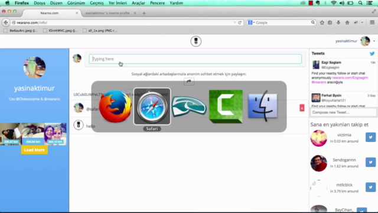Go to the home page icon
Image resolution: width=378 pixels, height=213 pixels.
pos(347,22)
